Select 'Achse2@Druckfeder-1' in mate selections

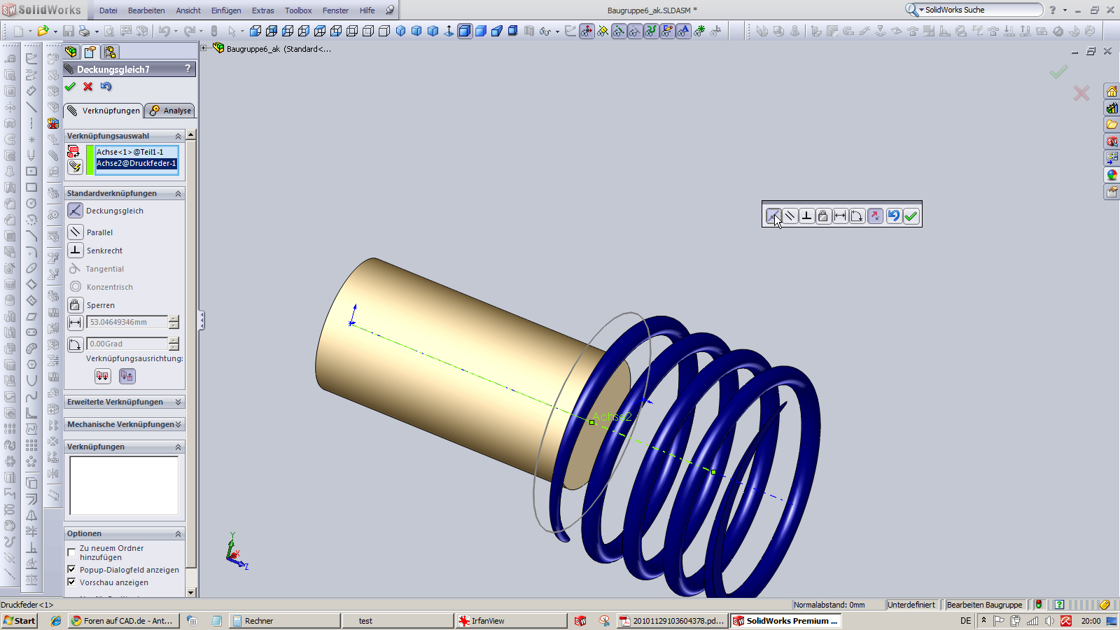pyautogui.click(x=136, y=164)
